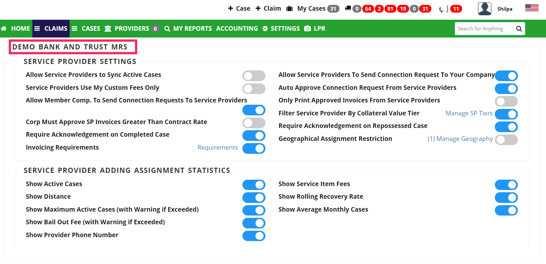Enable Allow Service Providers to Sync Active Cases
The width and height of the screenshot is (546, 264).
pos(254,76)
